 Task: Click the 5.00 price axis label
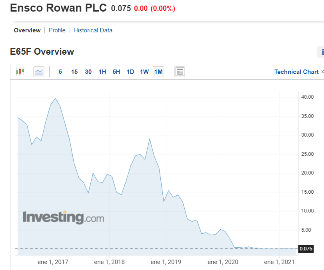[x=306, y=230]
